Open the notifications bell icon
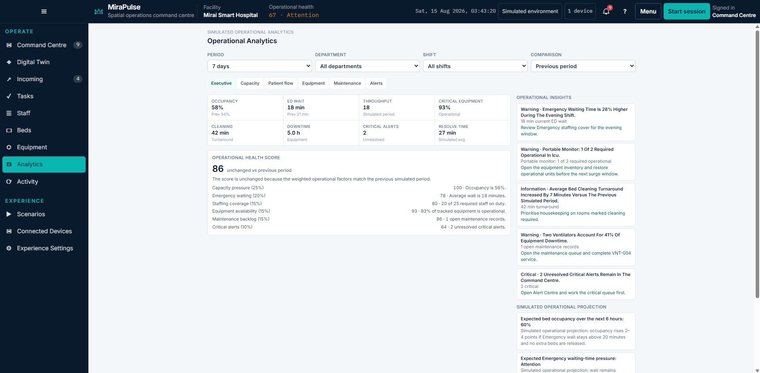Image resolution: width=760 pixels, height=373 pixels. (x=606, y=11)
